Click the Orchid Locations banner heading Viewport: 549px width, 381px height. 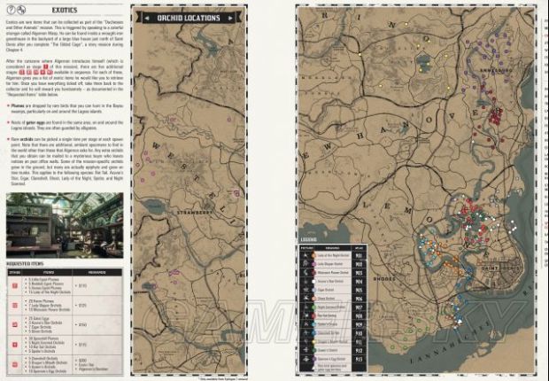(189, 16)
